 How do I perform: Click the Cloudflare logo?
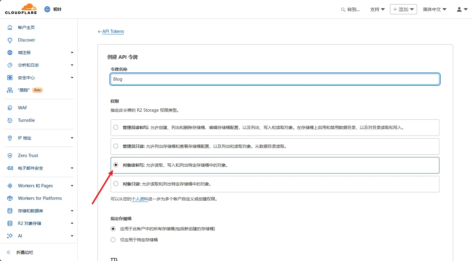click(x=21, y=9)
